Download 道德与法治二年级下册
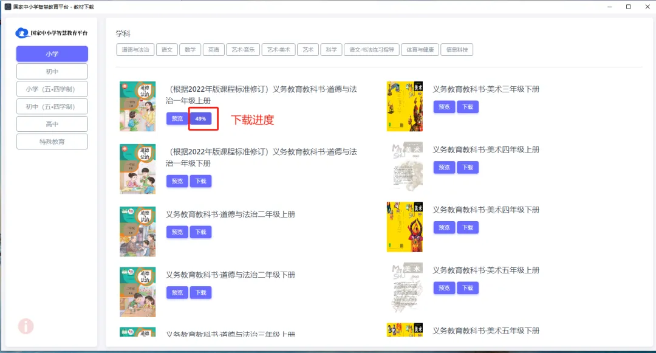 click(201, 292)
